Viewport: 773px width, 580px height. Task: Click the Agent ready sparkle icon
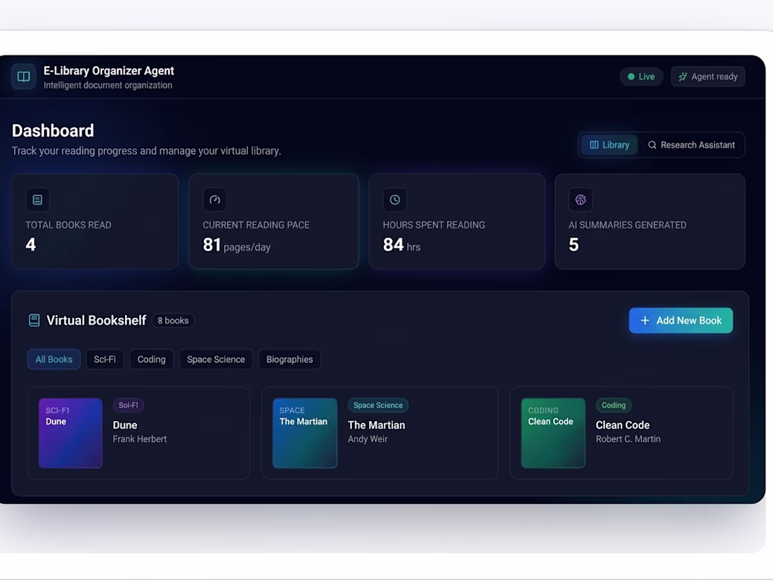point(683,77)
